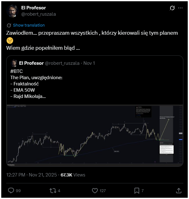Click the El Profesor display name

(33, 8)
